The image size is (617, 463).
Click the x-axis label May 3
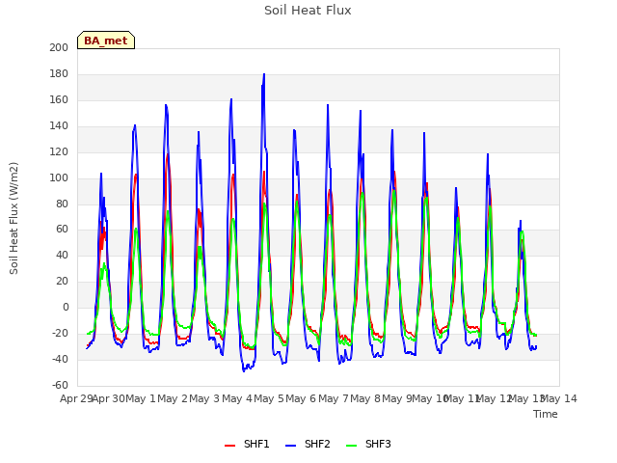[x=204, y=398]
